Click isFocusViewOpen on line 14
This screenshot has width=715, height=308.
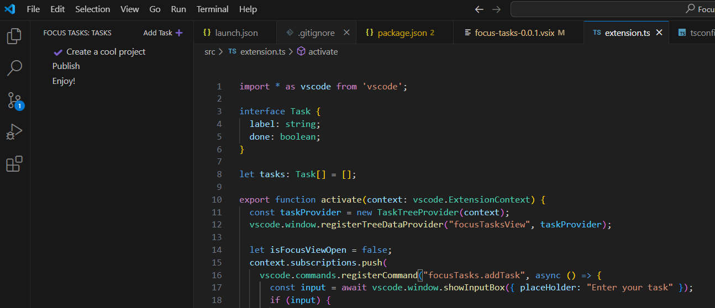308,249
